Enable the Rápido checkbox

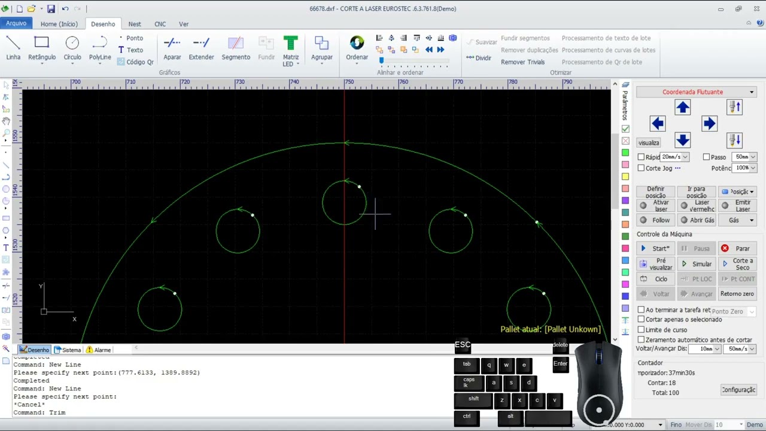[641, 157]
